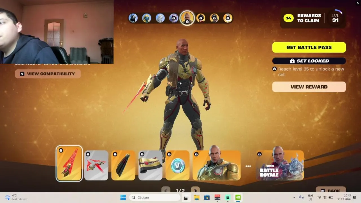Click the three-dots more rewards indicator
Image resolution: width=361 pixels, height=203 pixels.
(x=248, y=166)
